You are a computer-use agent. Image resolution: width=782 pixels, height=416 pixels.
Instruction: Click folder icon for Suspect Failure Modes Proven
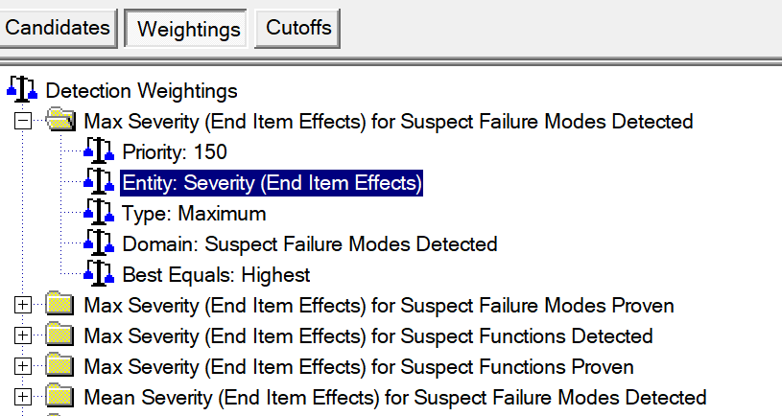61,306
